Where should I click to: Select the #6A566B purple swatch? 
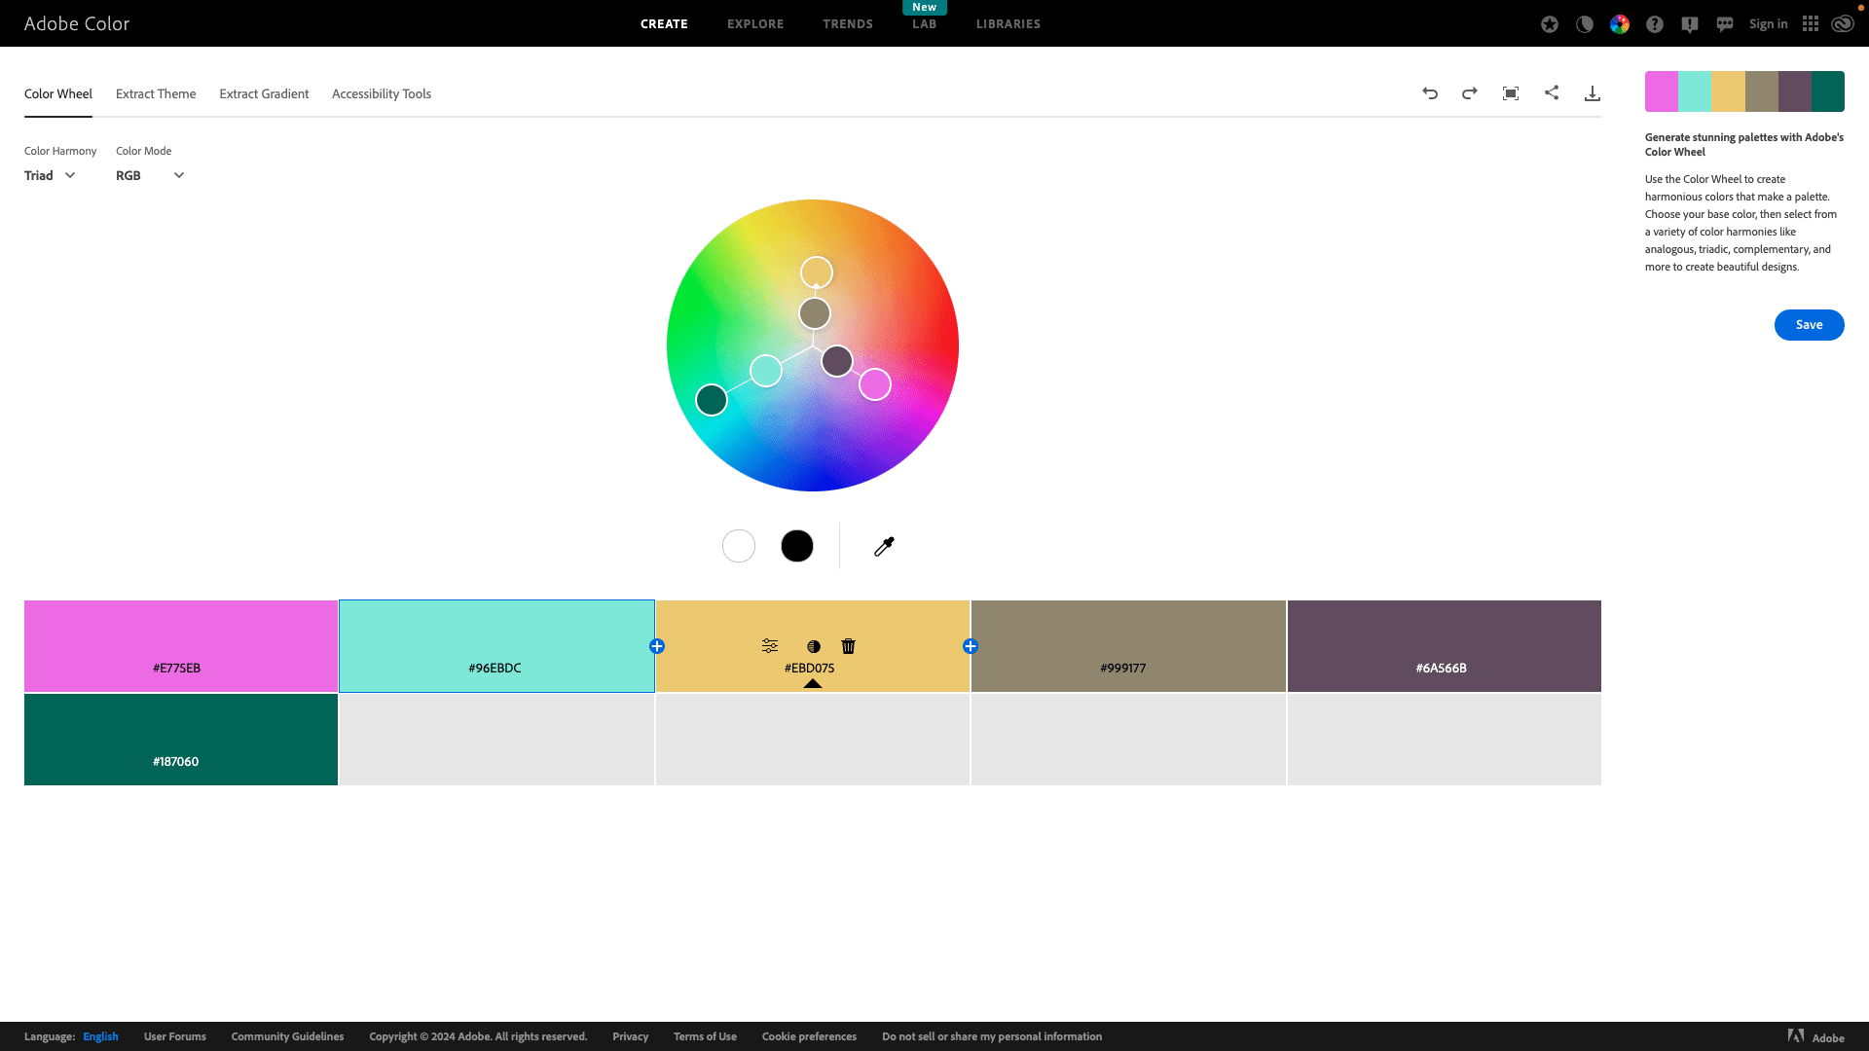[x=1444, y=646]
